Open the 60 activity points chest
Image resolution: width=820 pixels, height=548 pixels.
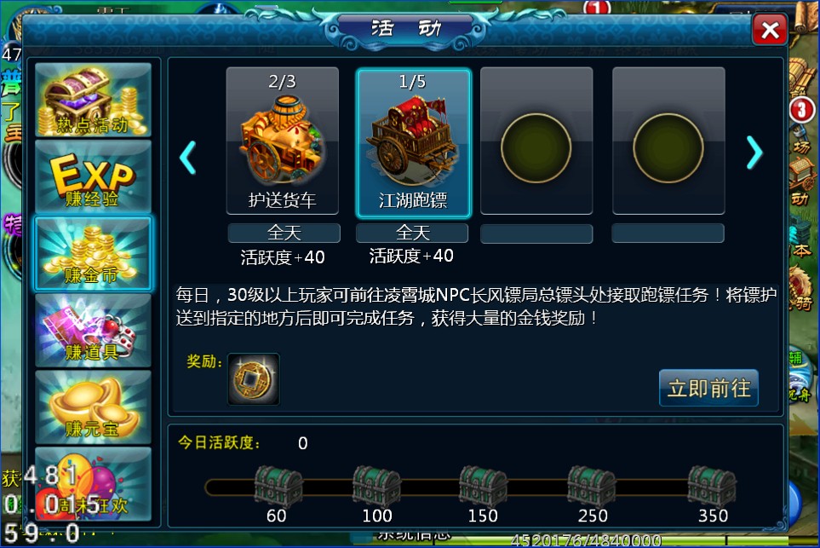(x=278, y=487)
